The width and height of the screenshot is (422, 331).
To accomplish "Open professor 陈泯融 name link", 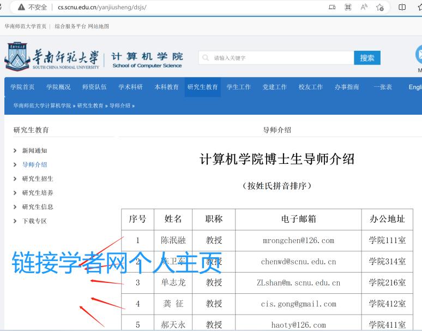I will [x=173, y=240].
